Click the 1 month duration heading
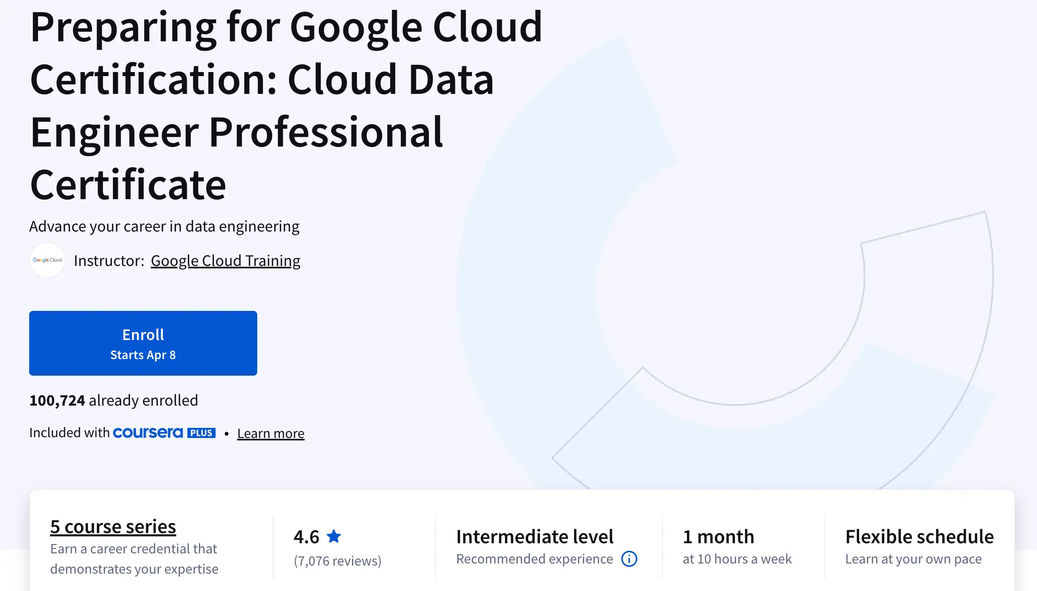 [718, 537]
